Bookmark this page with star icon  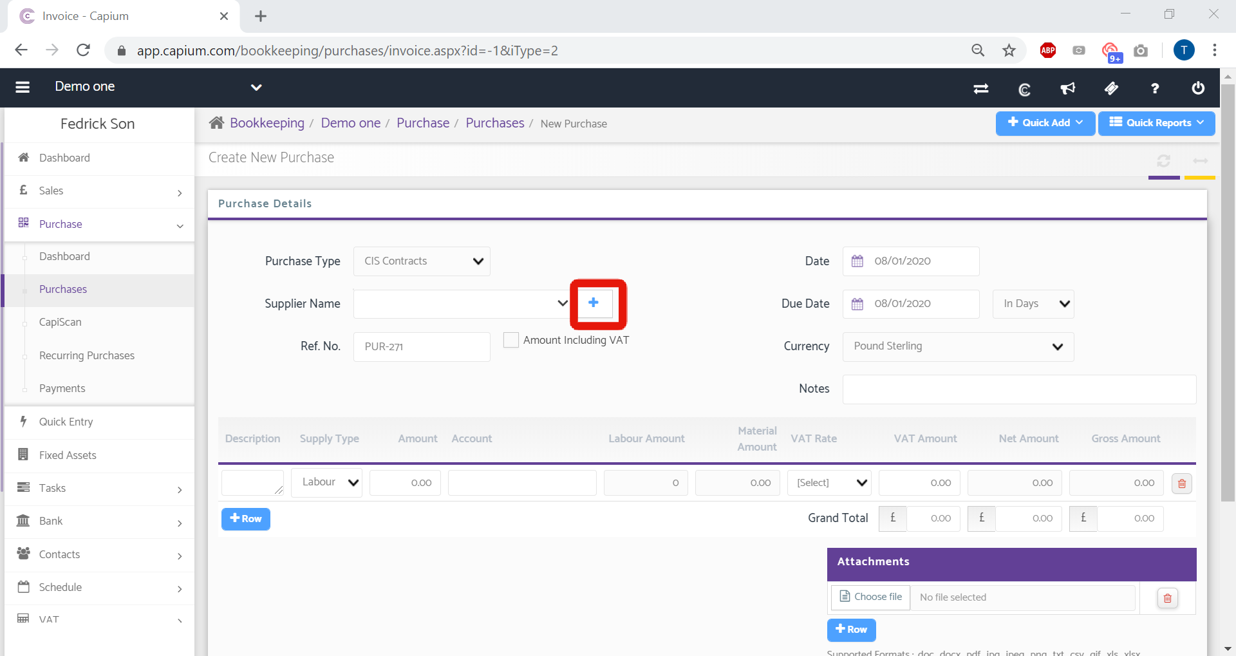[x=1009, y=50]
